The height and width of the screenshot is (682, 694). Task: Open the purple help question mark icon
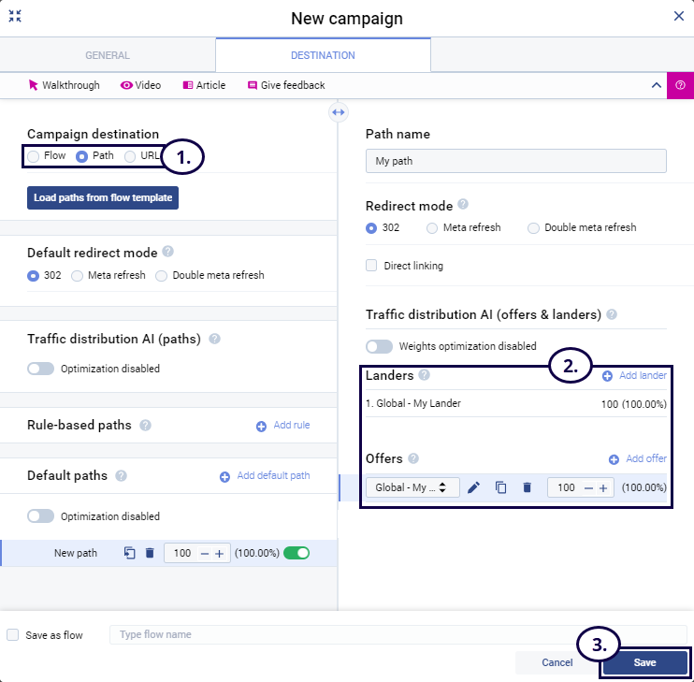(680, 85)
